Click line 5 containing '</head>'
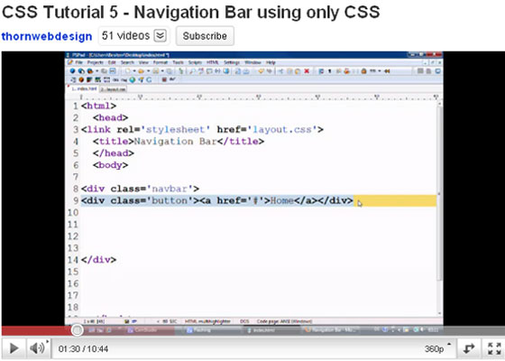 114,153
